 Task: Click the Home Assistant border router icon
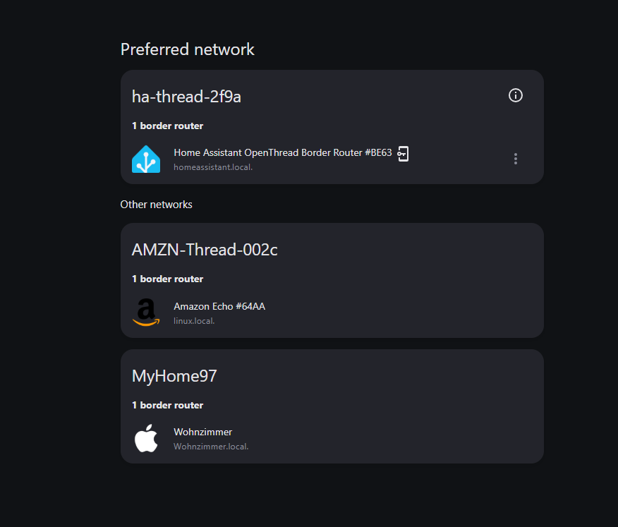click(146, 159)
